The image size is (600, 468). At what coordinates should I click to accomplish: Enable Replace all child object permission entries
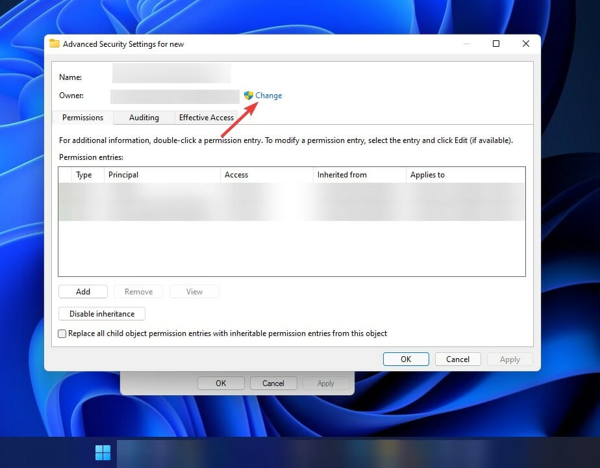coord(62,333)
